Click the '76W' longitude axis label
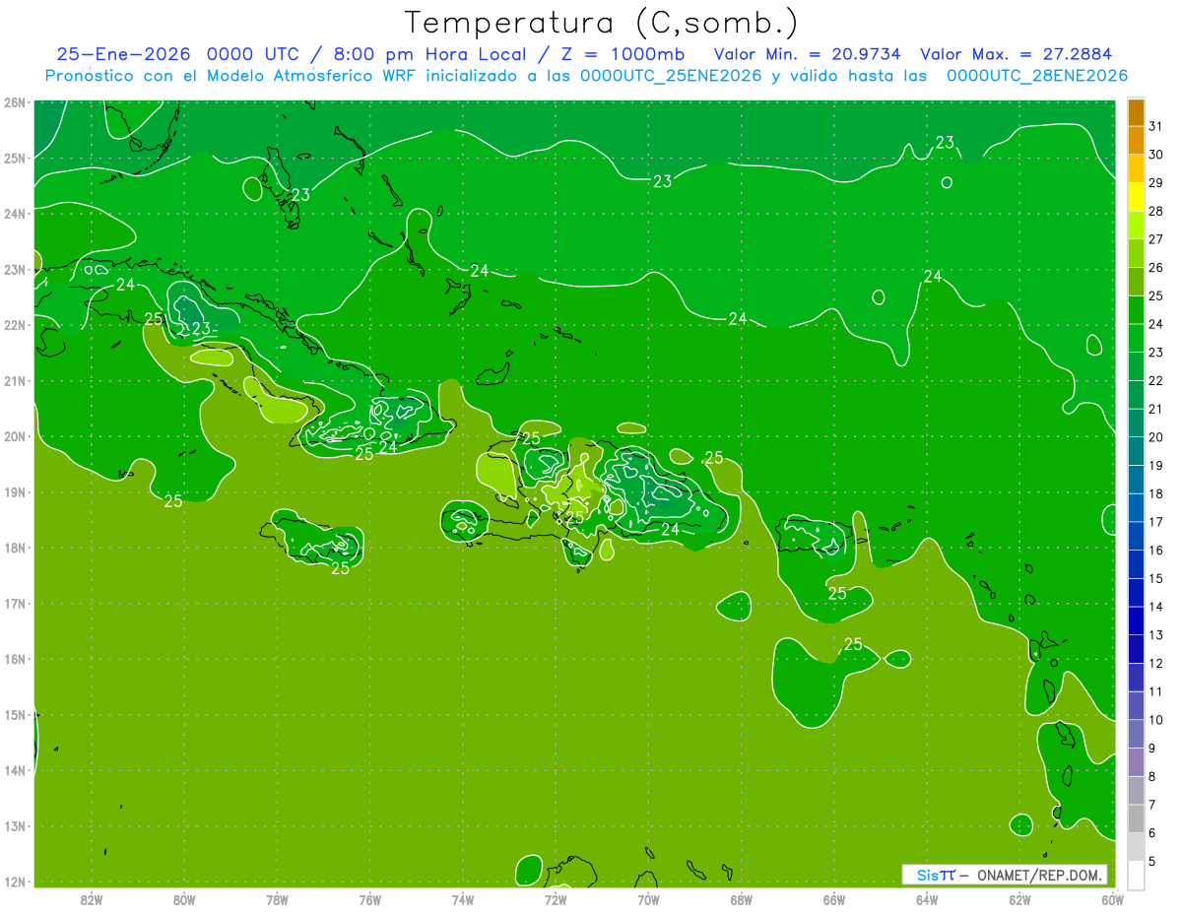 [x=370, y=899]
